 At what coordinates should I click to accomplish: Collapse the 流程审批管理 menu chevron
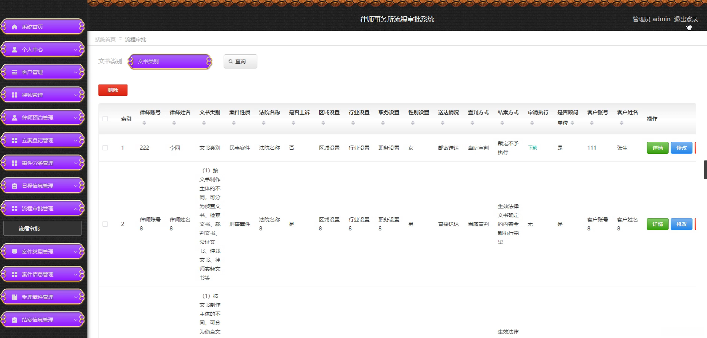pos(76,208)
